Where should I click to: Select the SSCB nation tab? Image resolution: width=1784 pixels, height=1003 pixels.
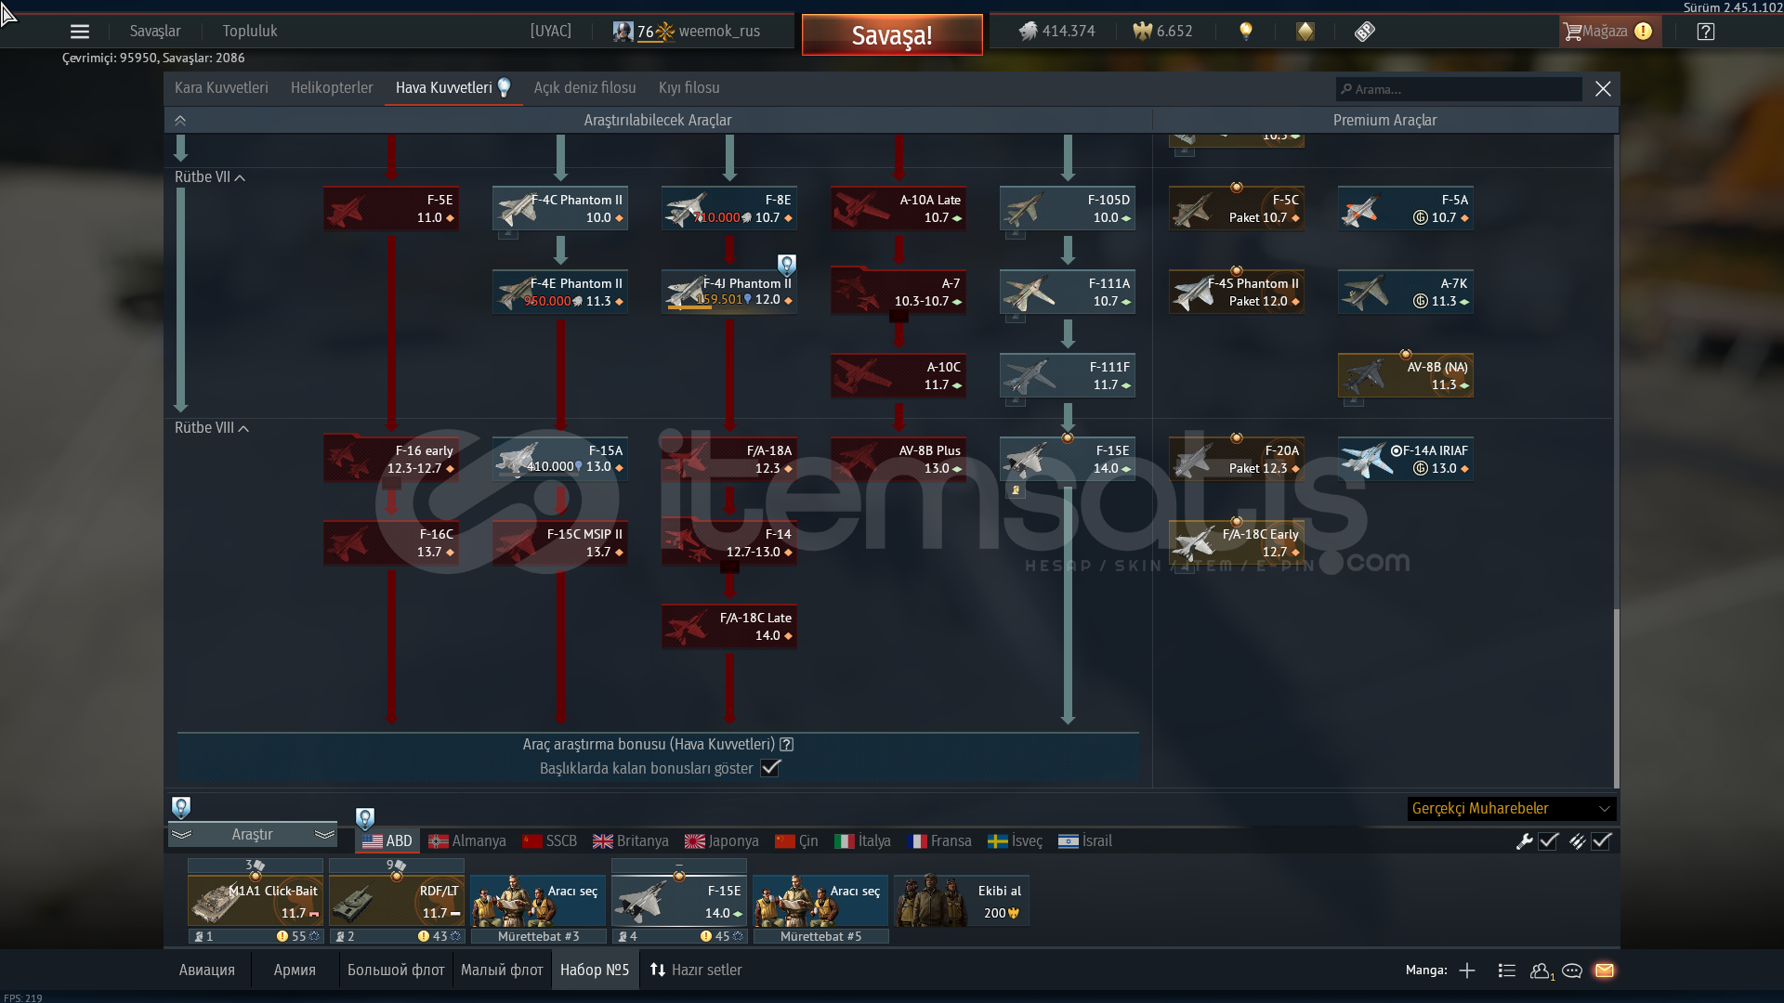pos(549,841)
